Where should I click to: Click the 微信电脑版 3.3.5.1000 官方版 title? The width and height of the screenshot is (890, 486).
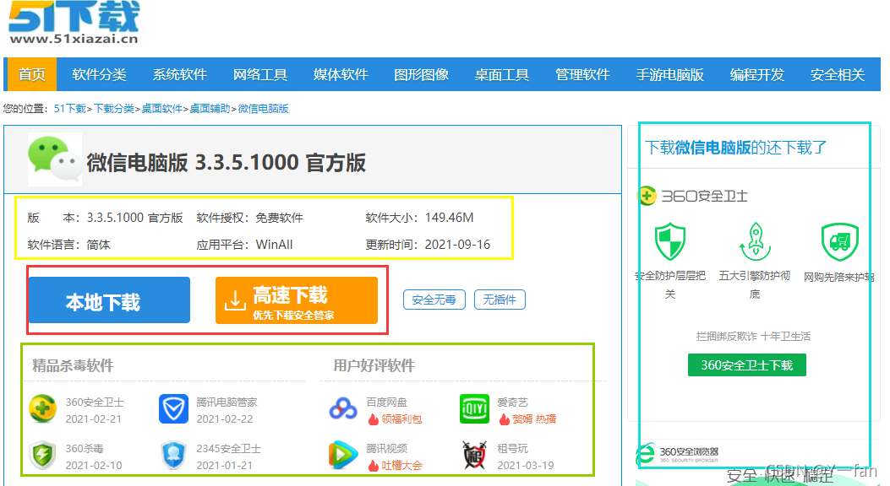tap(226, 163)
